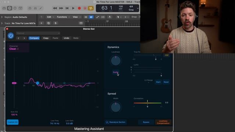The image size is (235, 132).
Task: Expand the Track: No Time For Love MIX7a inspector
Action: (2, 23)
